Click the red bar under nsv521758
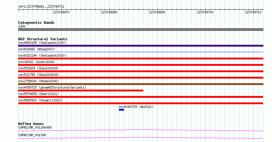Screen dimensions: 272x142 (141, 78)
